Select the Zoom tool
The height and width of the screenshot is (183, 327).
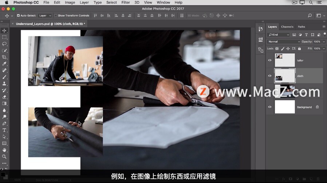point(4,156)
